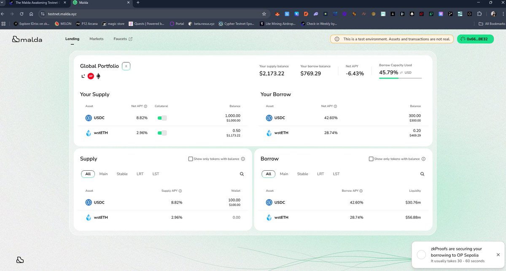Open the P12 Arcana bookmark
Viewport: 506px width, 271px height.
coord(88,24)
